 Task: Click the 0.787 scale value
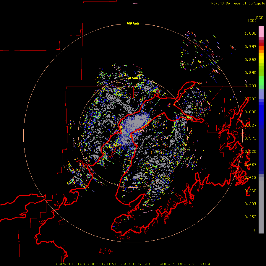click(250, 86)
